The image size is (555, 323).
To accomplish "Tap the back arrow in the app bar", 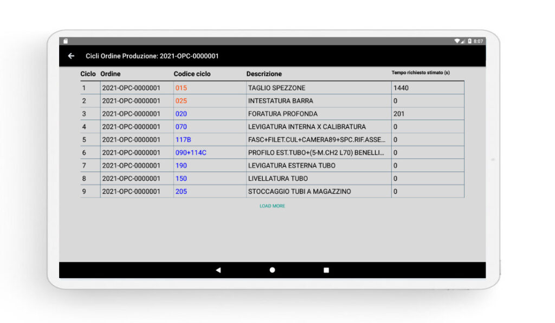I will [71, 56].
